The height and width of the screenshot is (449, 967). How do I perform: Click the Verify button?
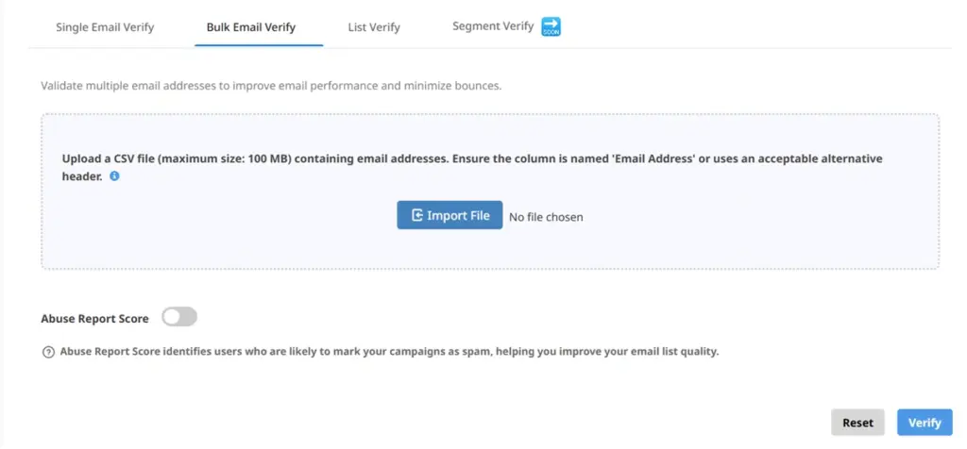pos(925,423)
